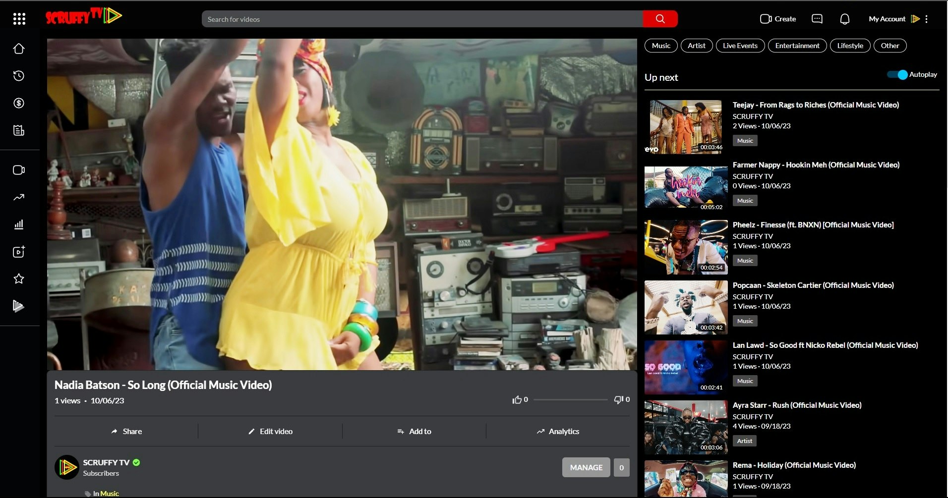Viewport: 948px width, 498px height.
Task: Open SCRUFFY TV channel name link
Action: 106,462
